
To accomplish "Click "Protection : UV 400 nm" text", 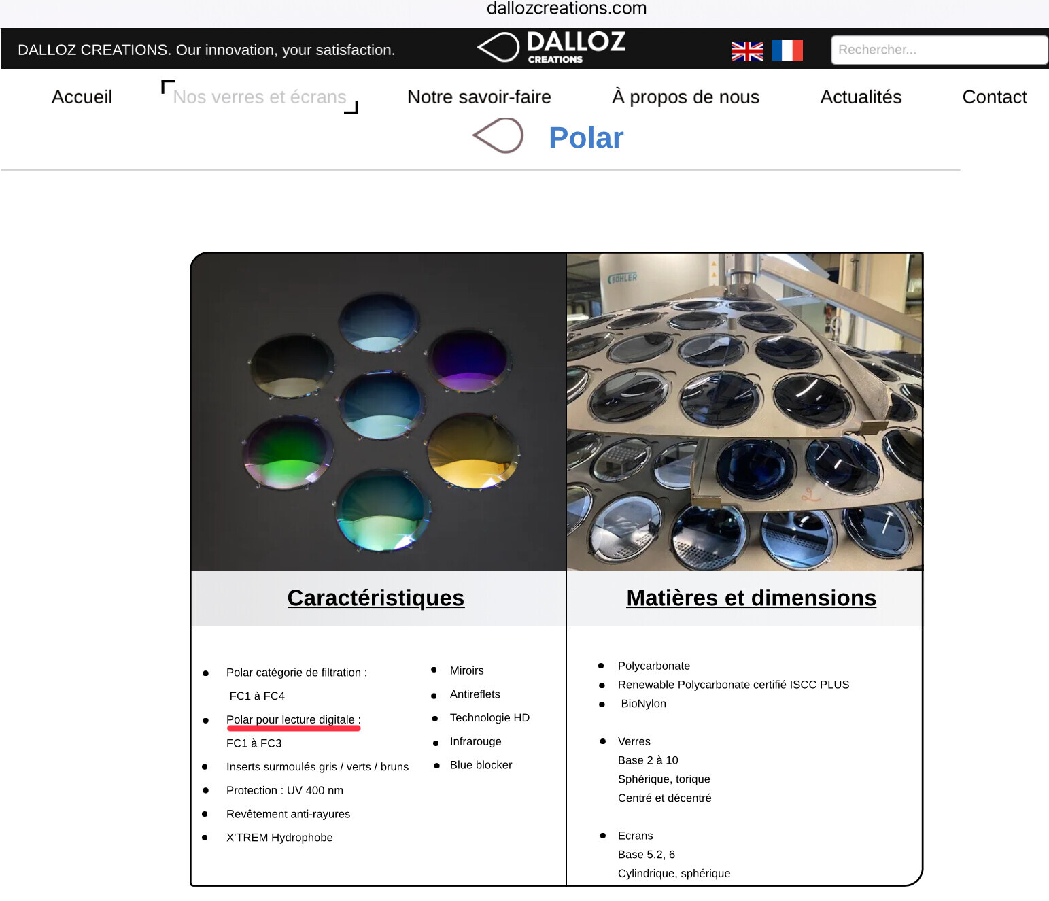I will tap(285, 790).
